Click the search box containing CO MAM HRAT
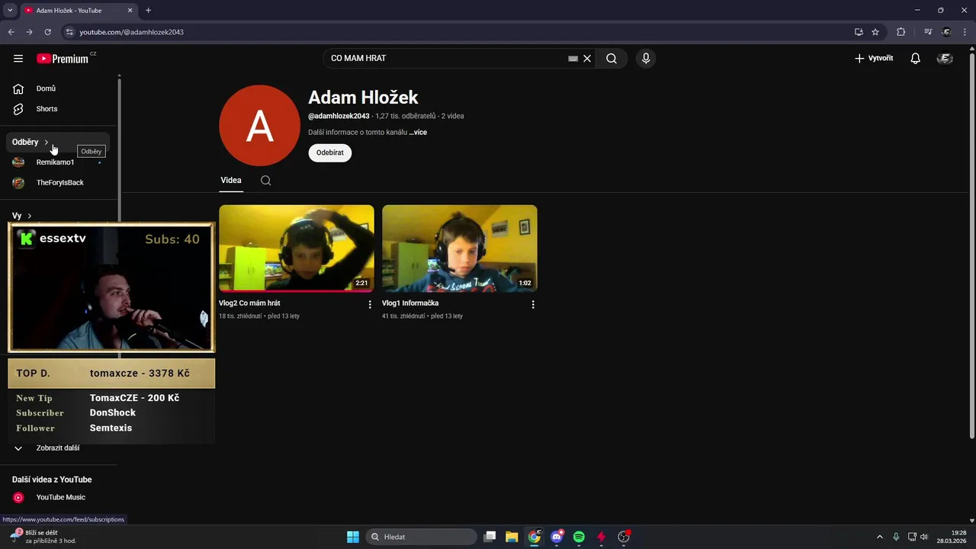The width and height of the screenshot is (976, 549). click(x=446, y=59)
